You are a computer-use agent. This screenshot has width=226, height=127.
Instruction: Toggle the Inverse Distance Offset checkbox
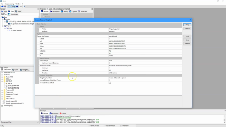coord(110,83)
